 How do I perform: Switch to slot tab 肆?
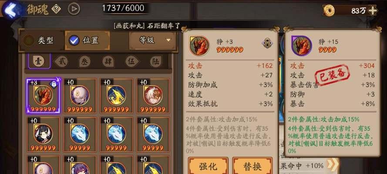108,61
